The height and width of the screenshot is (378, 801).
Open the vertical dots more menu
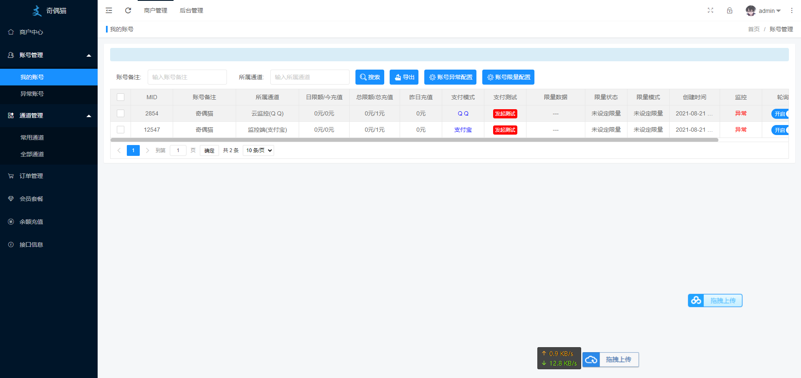pos(792,10)
